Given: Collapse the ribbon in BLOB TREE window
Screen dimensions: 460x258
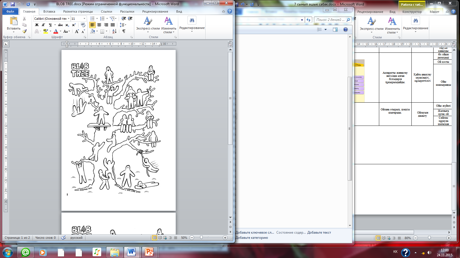Looking at the screenshot, I should 223,11.
